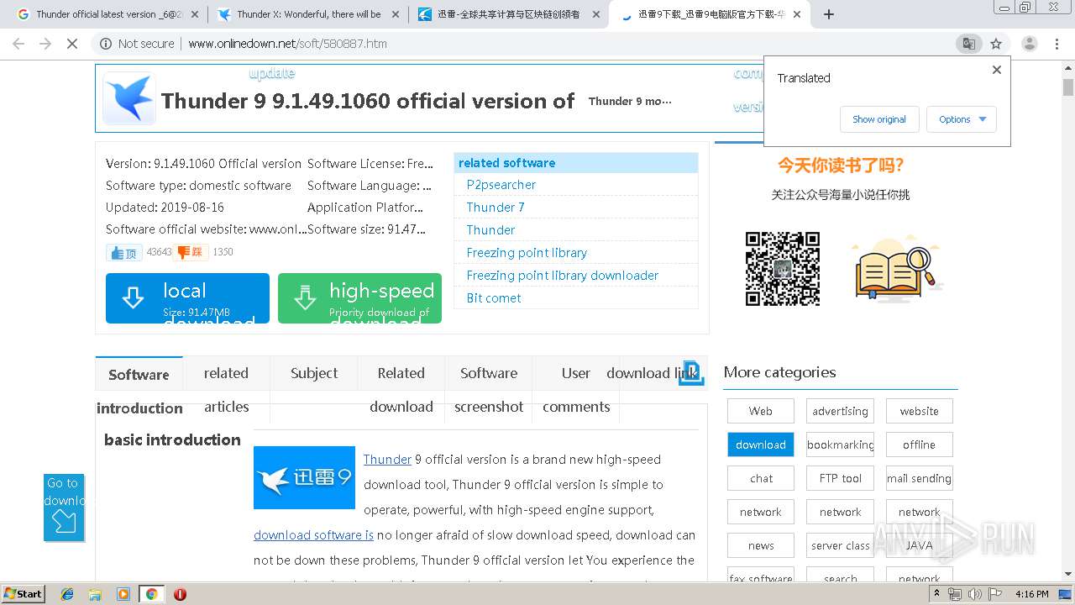Viewport: 1075px width, 605px height.
Task: Open a new tab with the plus button
Action: 829,14
